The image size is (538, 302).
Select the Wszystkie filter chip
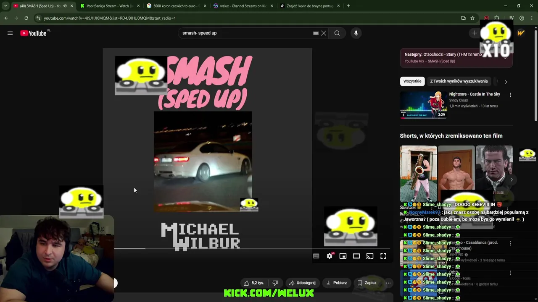tap(412, 81)
